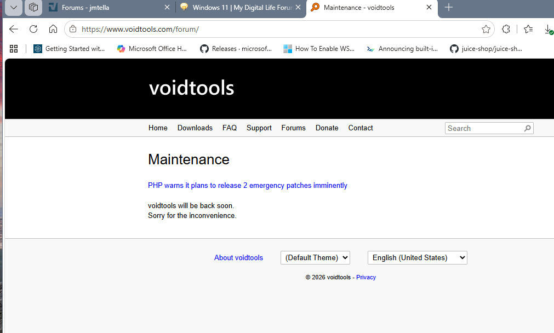This screenshot has height=333, width=554.
Task: Open a new browser tab
Action: [x=449, y=7]
